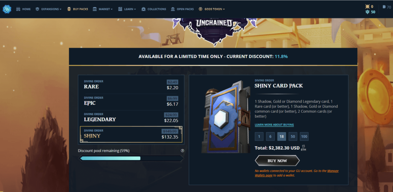Click the Home nav icon
The image size is (393, 192).
click(18, 9)
